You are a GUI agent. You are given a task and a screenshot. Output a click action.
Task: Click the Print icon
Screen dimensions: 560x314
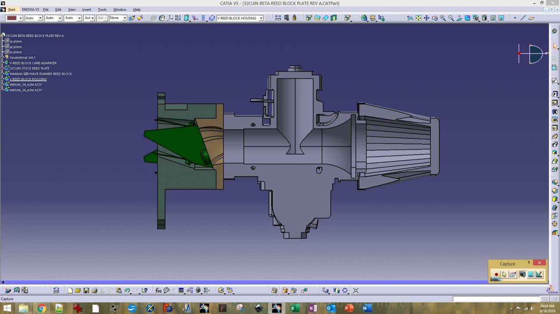tap(94, 290)
